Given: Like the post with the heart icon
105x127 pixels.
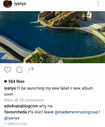Looking at the screenshot, I should click(8, 70).
